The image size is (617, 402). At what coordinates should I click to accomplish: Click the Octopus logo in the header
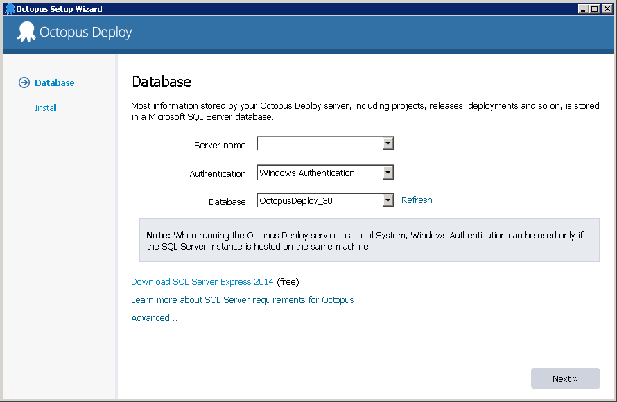(x=26, y=32)
